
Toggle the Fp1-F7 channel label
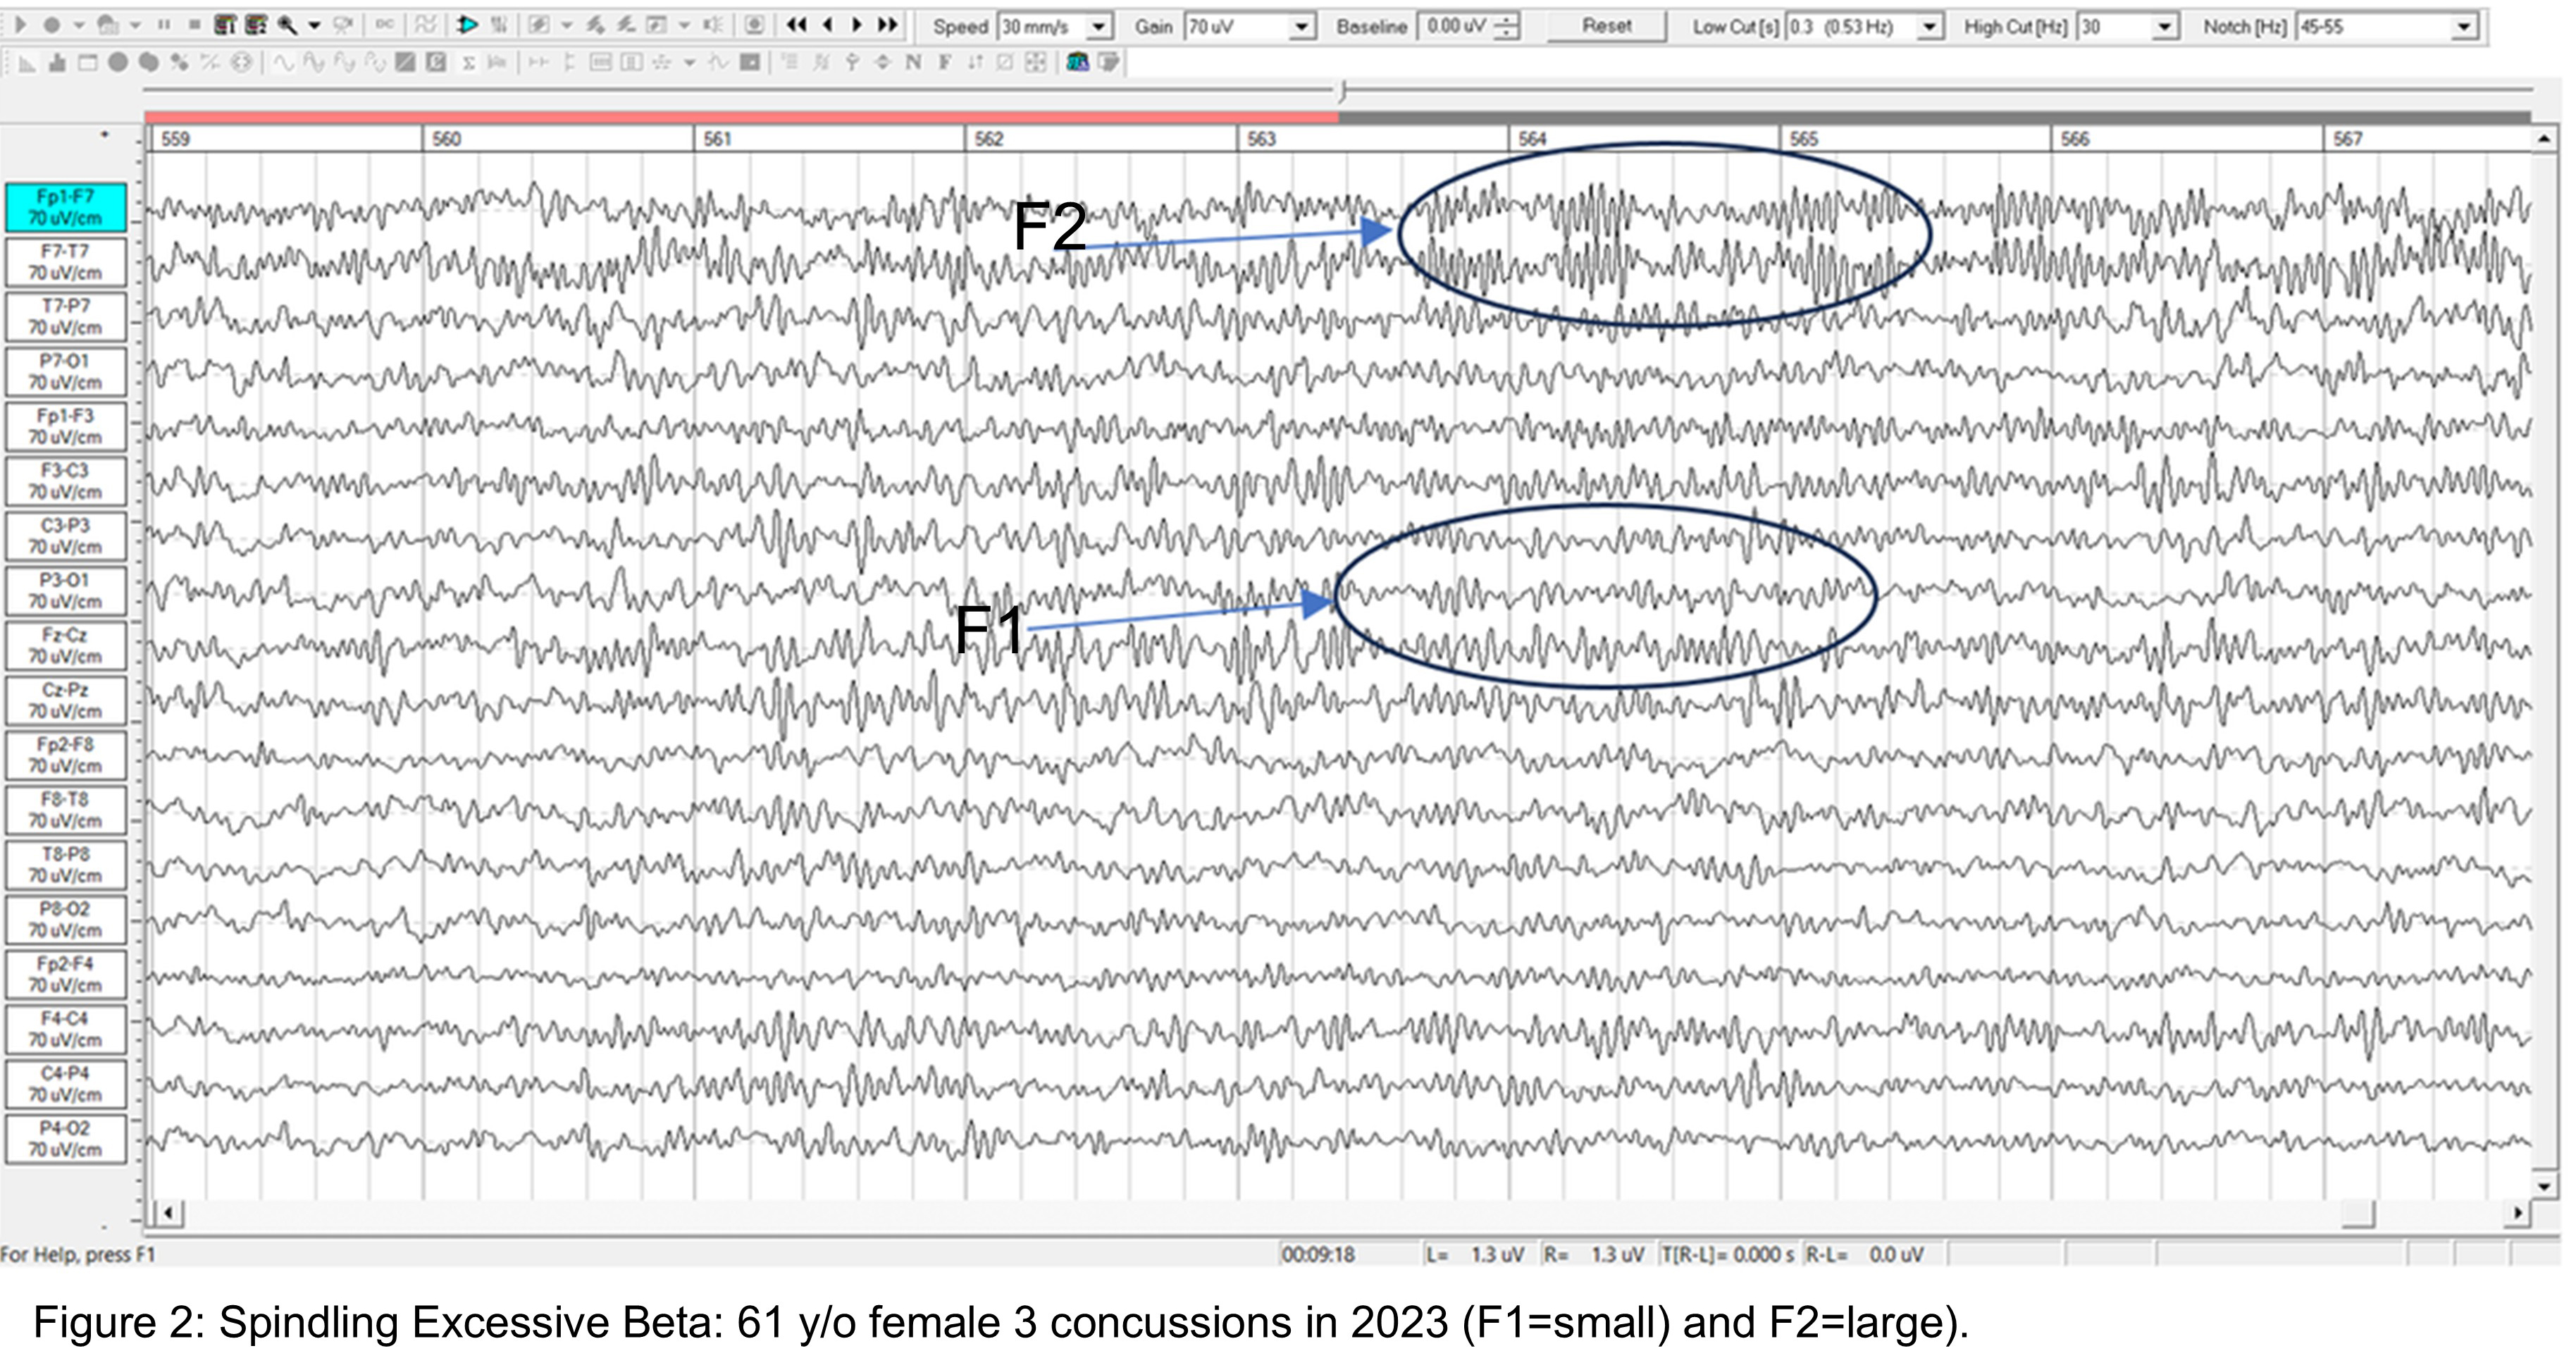65,207
